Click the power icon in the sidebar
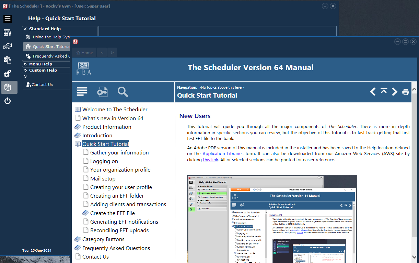The height and width of the screenshot is (263, 419). pos(8,101)
